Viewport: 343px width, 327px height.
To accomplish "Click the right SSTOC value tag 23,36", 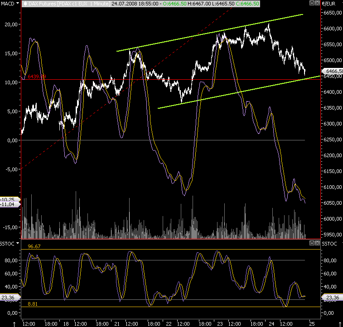I will (332, 297).
